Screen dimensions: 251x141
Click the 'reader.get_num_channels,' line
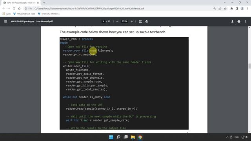[85, 78]
